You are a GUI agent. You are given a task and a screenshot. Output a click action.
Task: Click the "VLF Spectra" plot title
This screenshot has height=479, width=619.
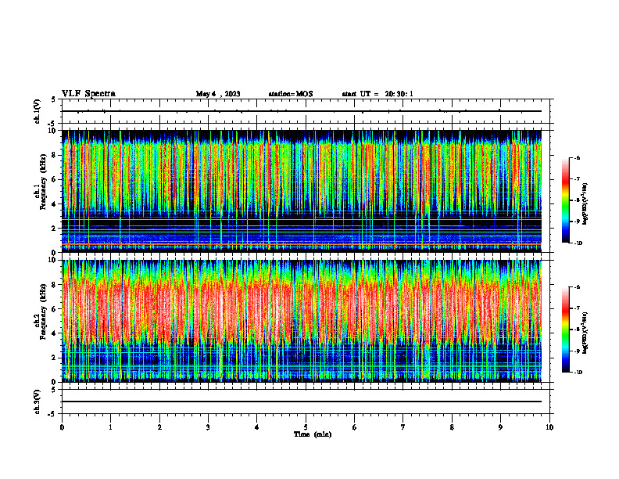click(x=88, y=94)
